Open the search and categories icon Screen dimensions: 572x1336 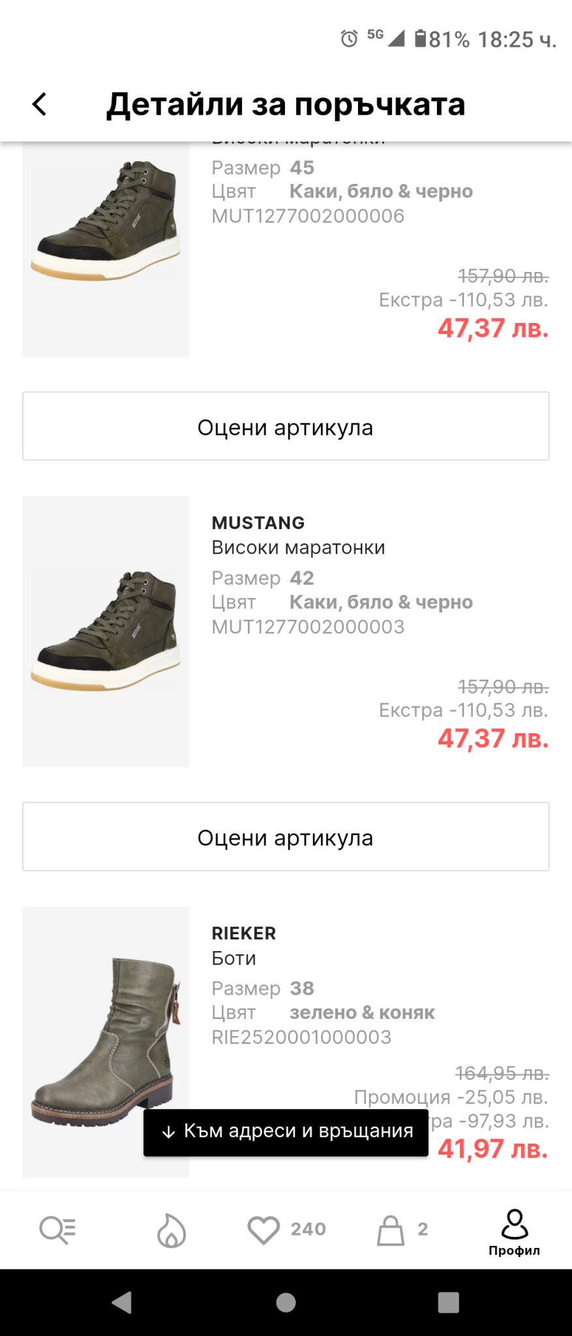[57, 1230]
